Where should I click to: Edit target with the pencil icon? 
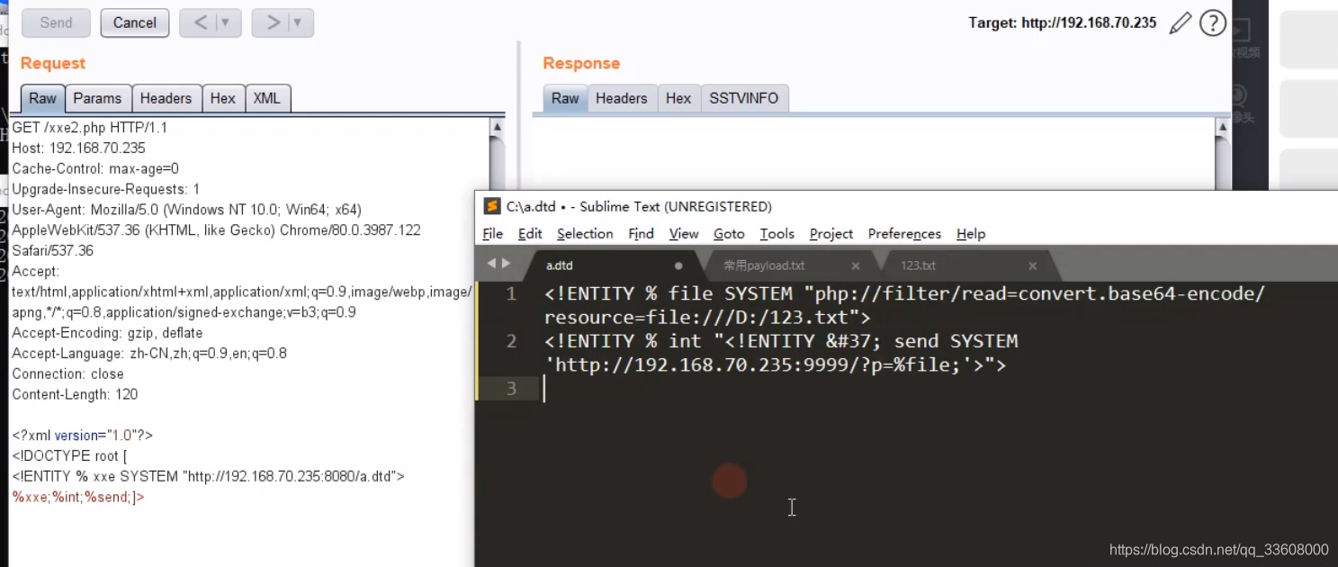click(1181, 23)
